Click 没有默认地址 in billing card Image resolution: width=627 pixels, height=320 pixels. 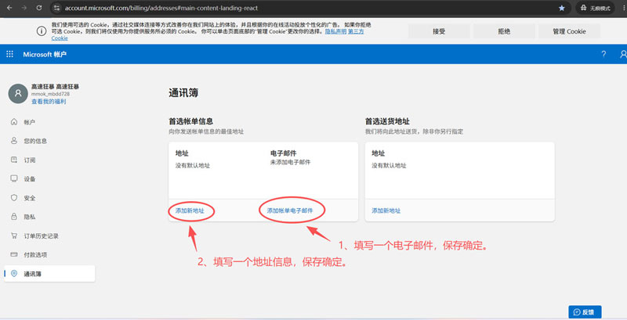coord(192,165)
